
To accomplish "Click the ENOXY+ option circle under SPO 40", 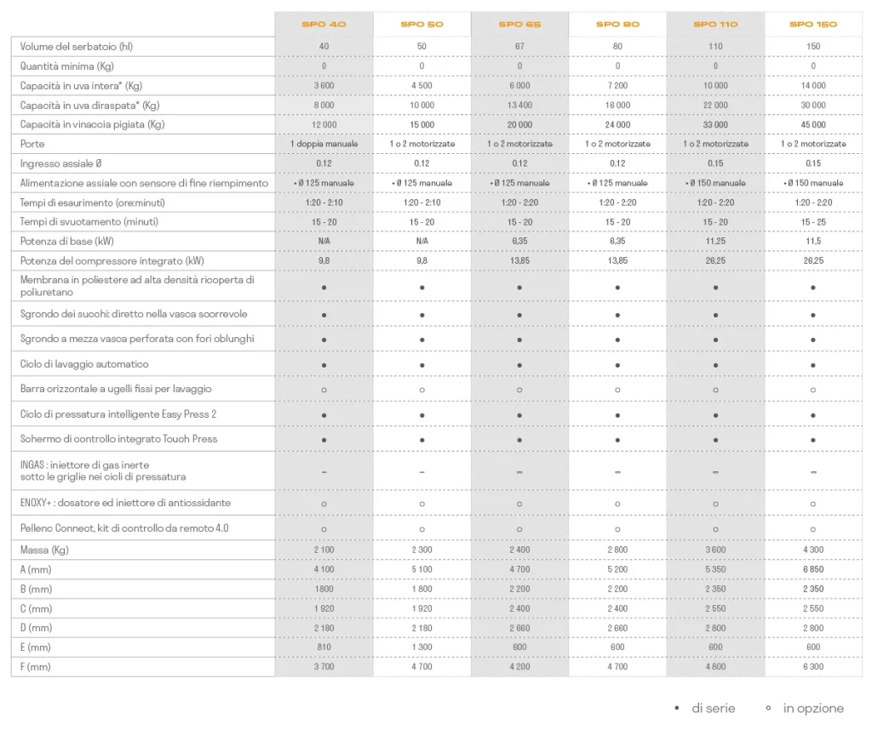I will click(x=324, y=504).
